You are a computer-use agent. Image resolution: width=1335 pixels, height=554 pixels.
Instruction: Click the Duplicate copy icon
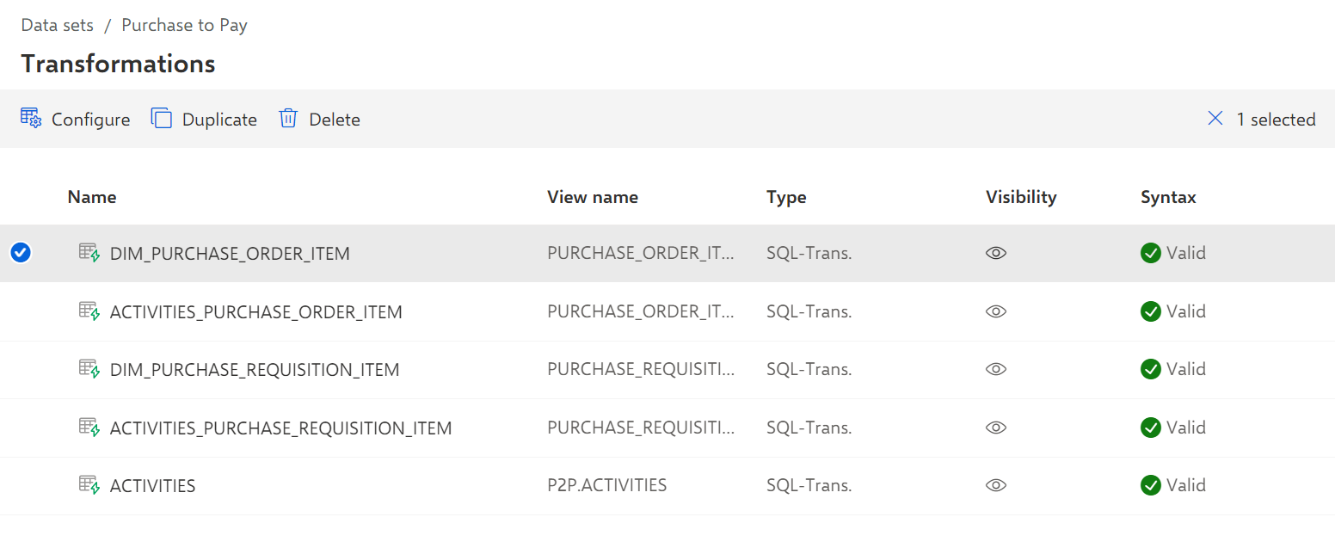coord(162,119)
